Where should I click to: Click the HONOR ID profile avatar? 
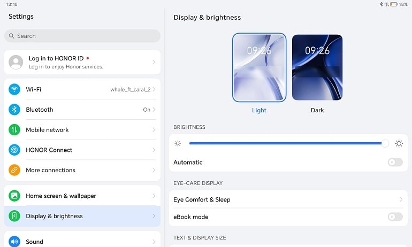click(x=16, y=63)
